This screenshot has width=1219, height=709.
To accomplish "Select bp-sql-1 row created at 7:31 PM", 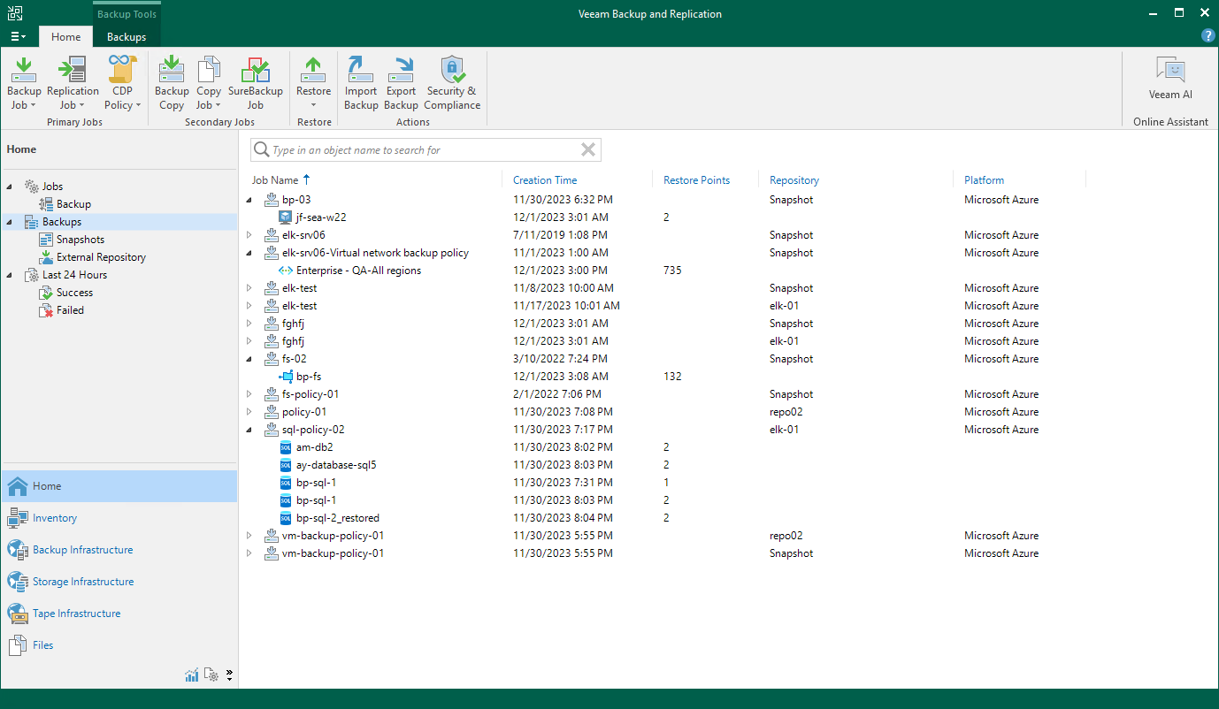I will click(728, 483).
